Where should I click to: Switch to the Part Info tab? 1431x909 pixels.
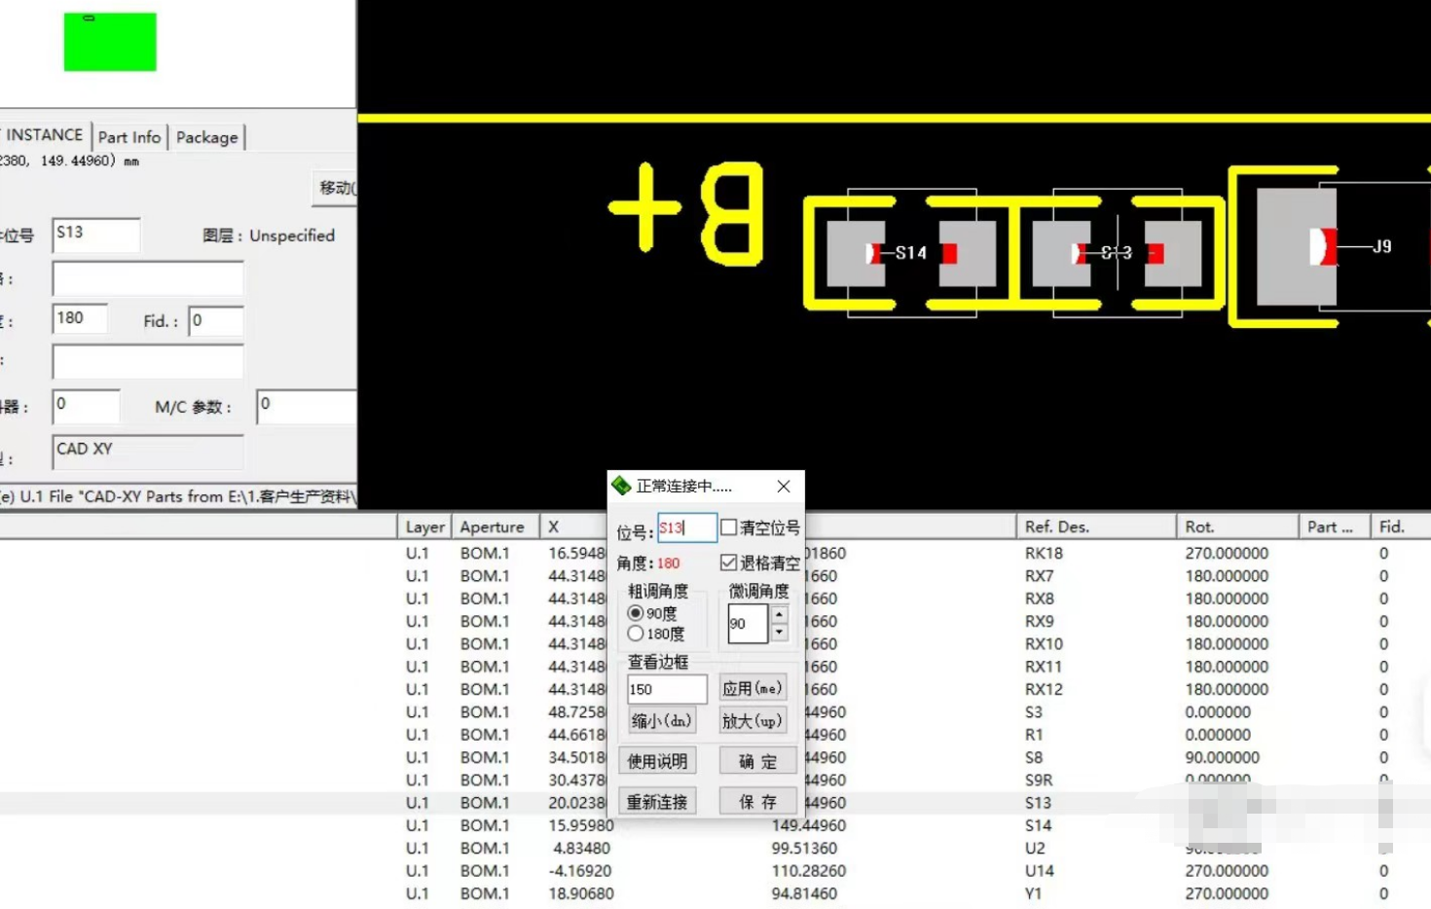tap(129, 136)
